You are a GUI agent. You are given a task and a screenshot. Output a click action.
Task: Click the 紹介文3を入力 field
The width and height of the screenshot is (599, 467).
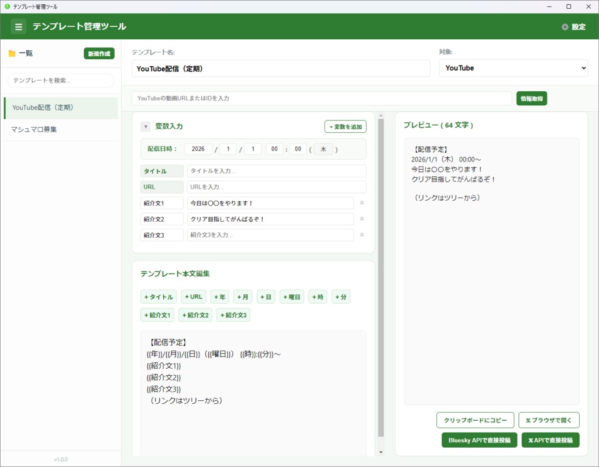click(x=270, y=235)
